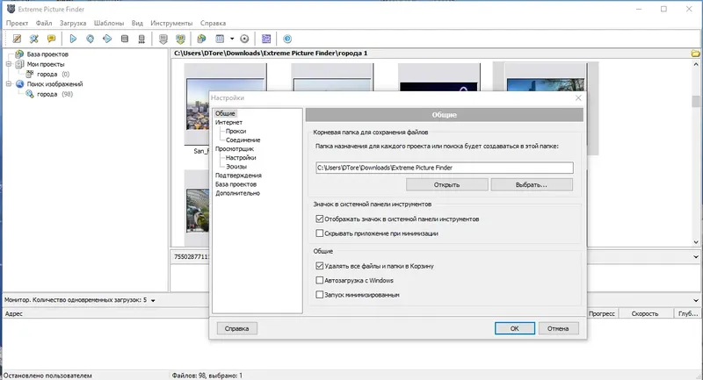Image resolution: width=703 pixels, height=380 pixels.
Task: Click the edit project pencil toolbar icon
Action: [17, 39]
